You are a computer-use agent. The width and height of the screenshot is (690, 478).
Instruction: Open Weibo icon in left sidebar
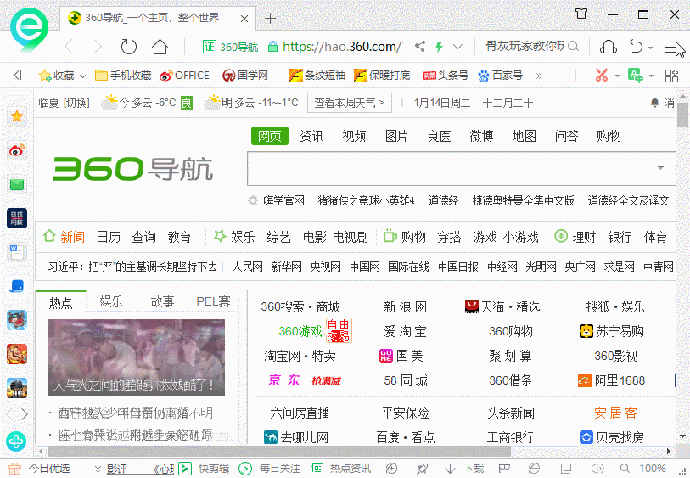pyautogui.click(x=17, y=150)
